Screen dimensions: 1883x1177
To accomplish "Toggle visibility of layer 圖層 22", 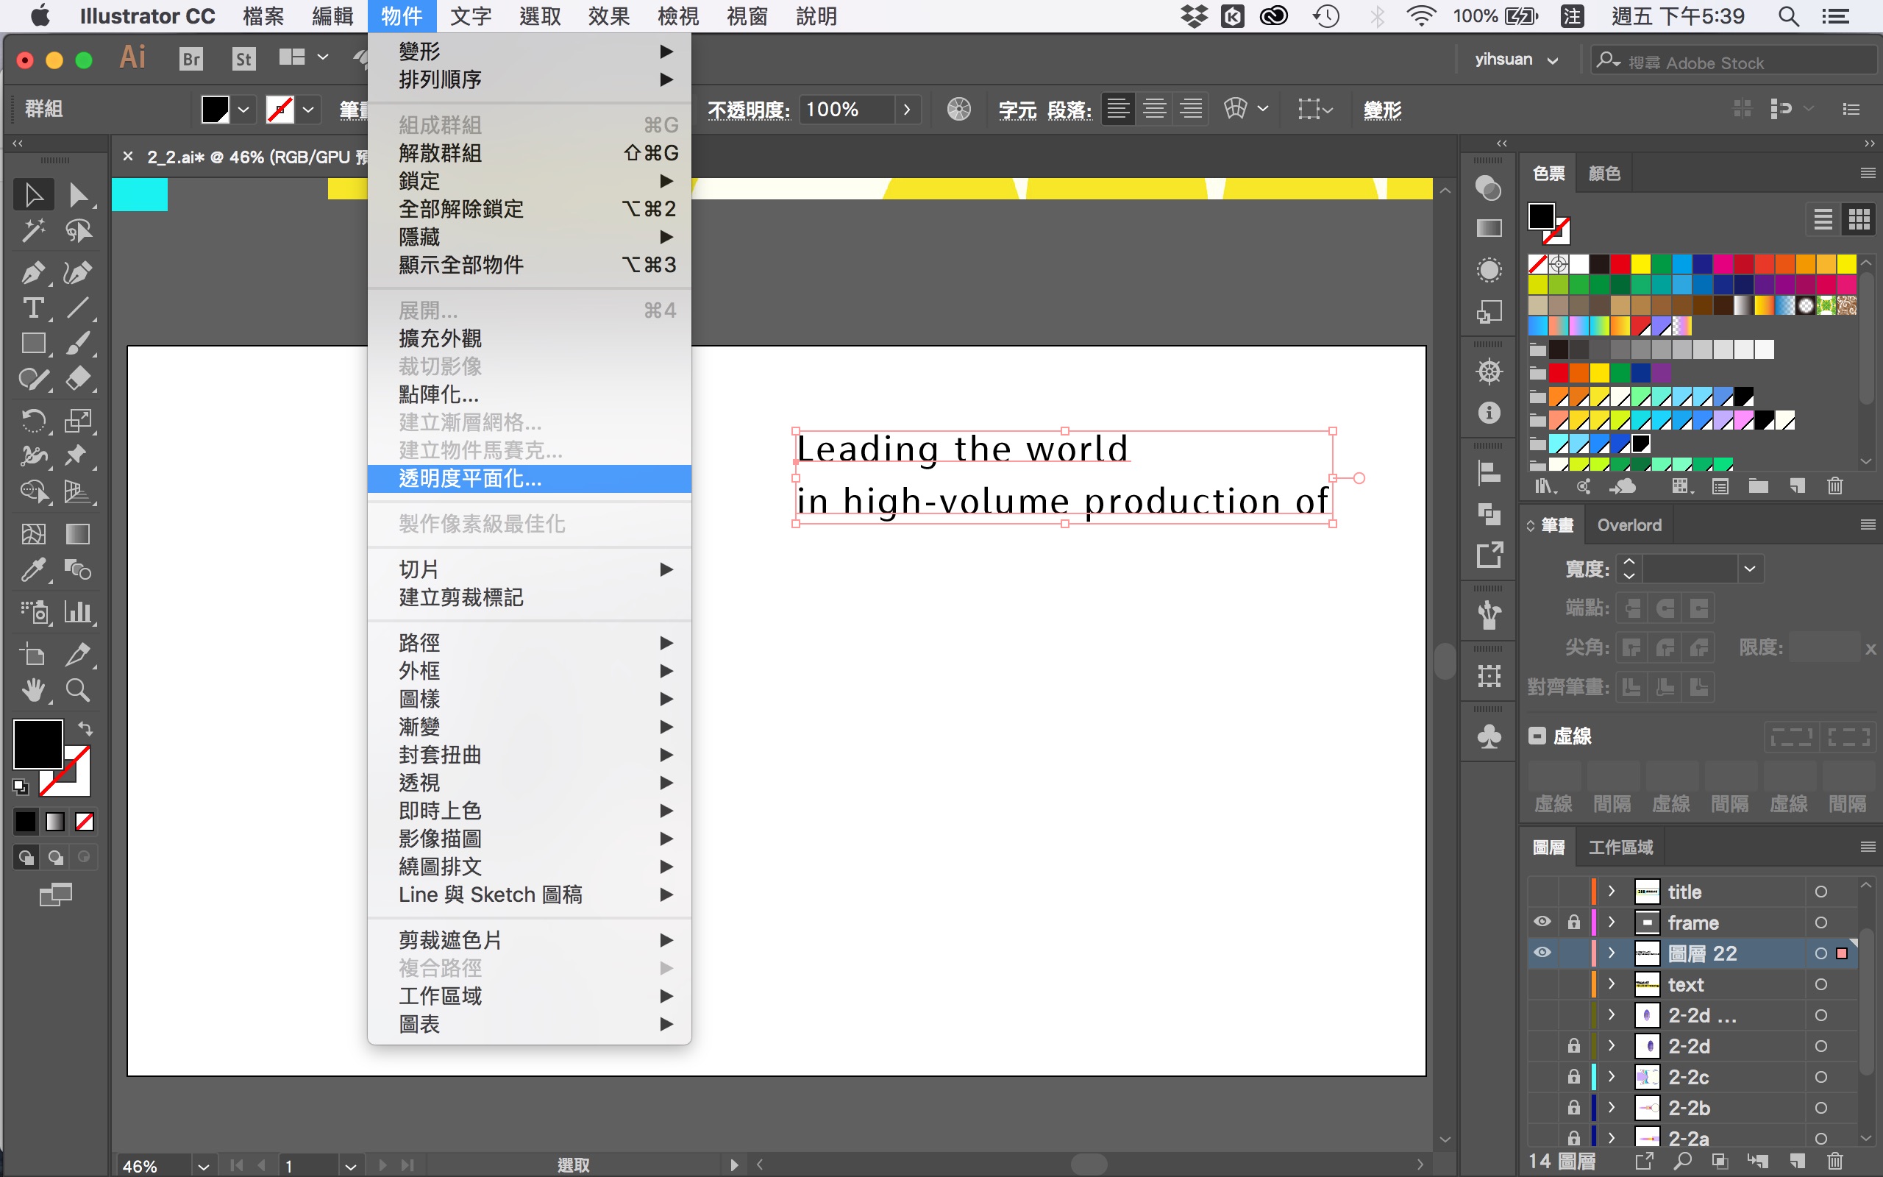I will (1542, 953).
